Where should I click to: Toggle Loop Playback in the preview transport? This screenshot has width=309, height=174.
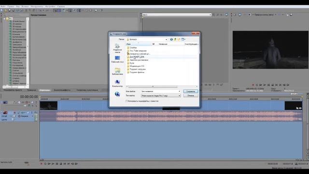point(257,85)
